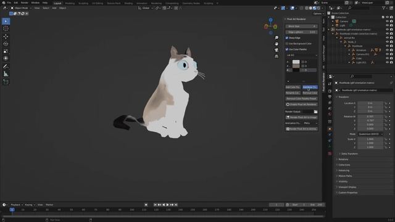Open the Object properties tab icon
This screenshot has height=222, width=395.
click(330, 129)
